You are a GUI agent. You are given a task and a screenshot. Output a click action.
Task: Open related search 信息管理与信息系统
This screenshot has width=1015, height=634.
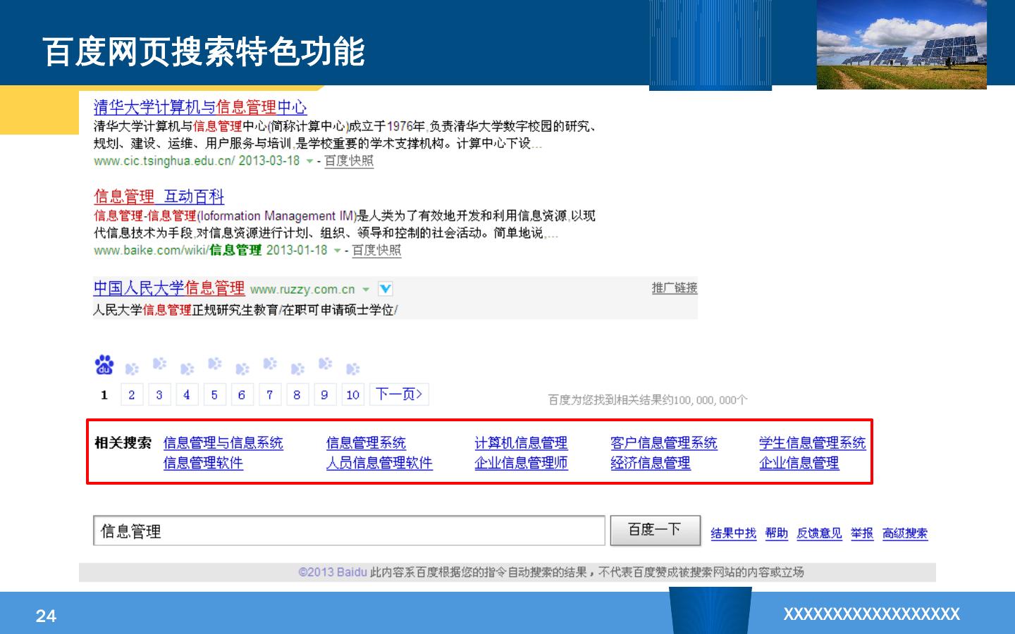tap(223, 443)
